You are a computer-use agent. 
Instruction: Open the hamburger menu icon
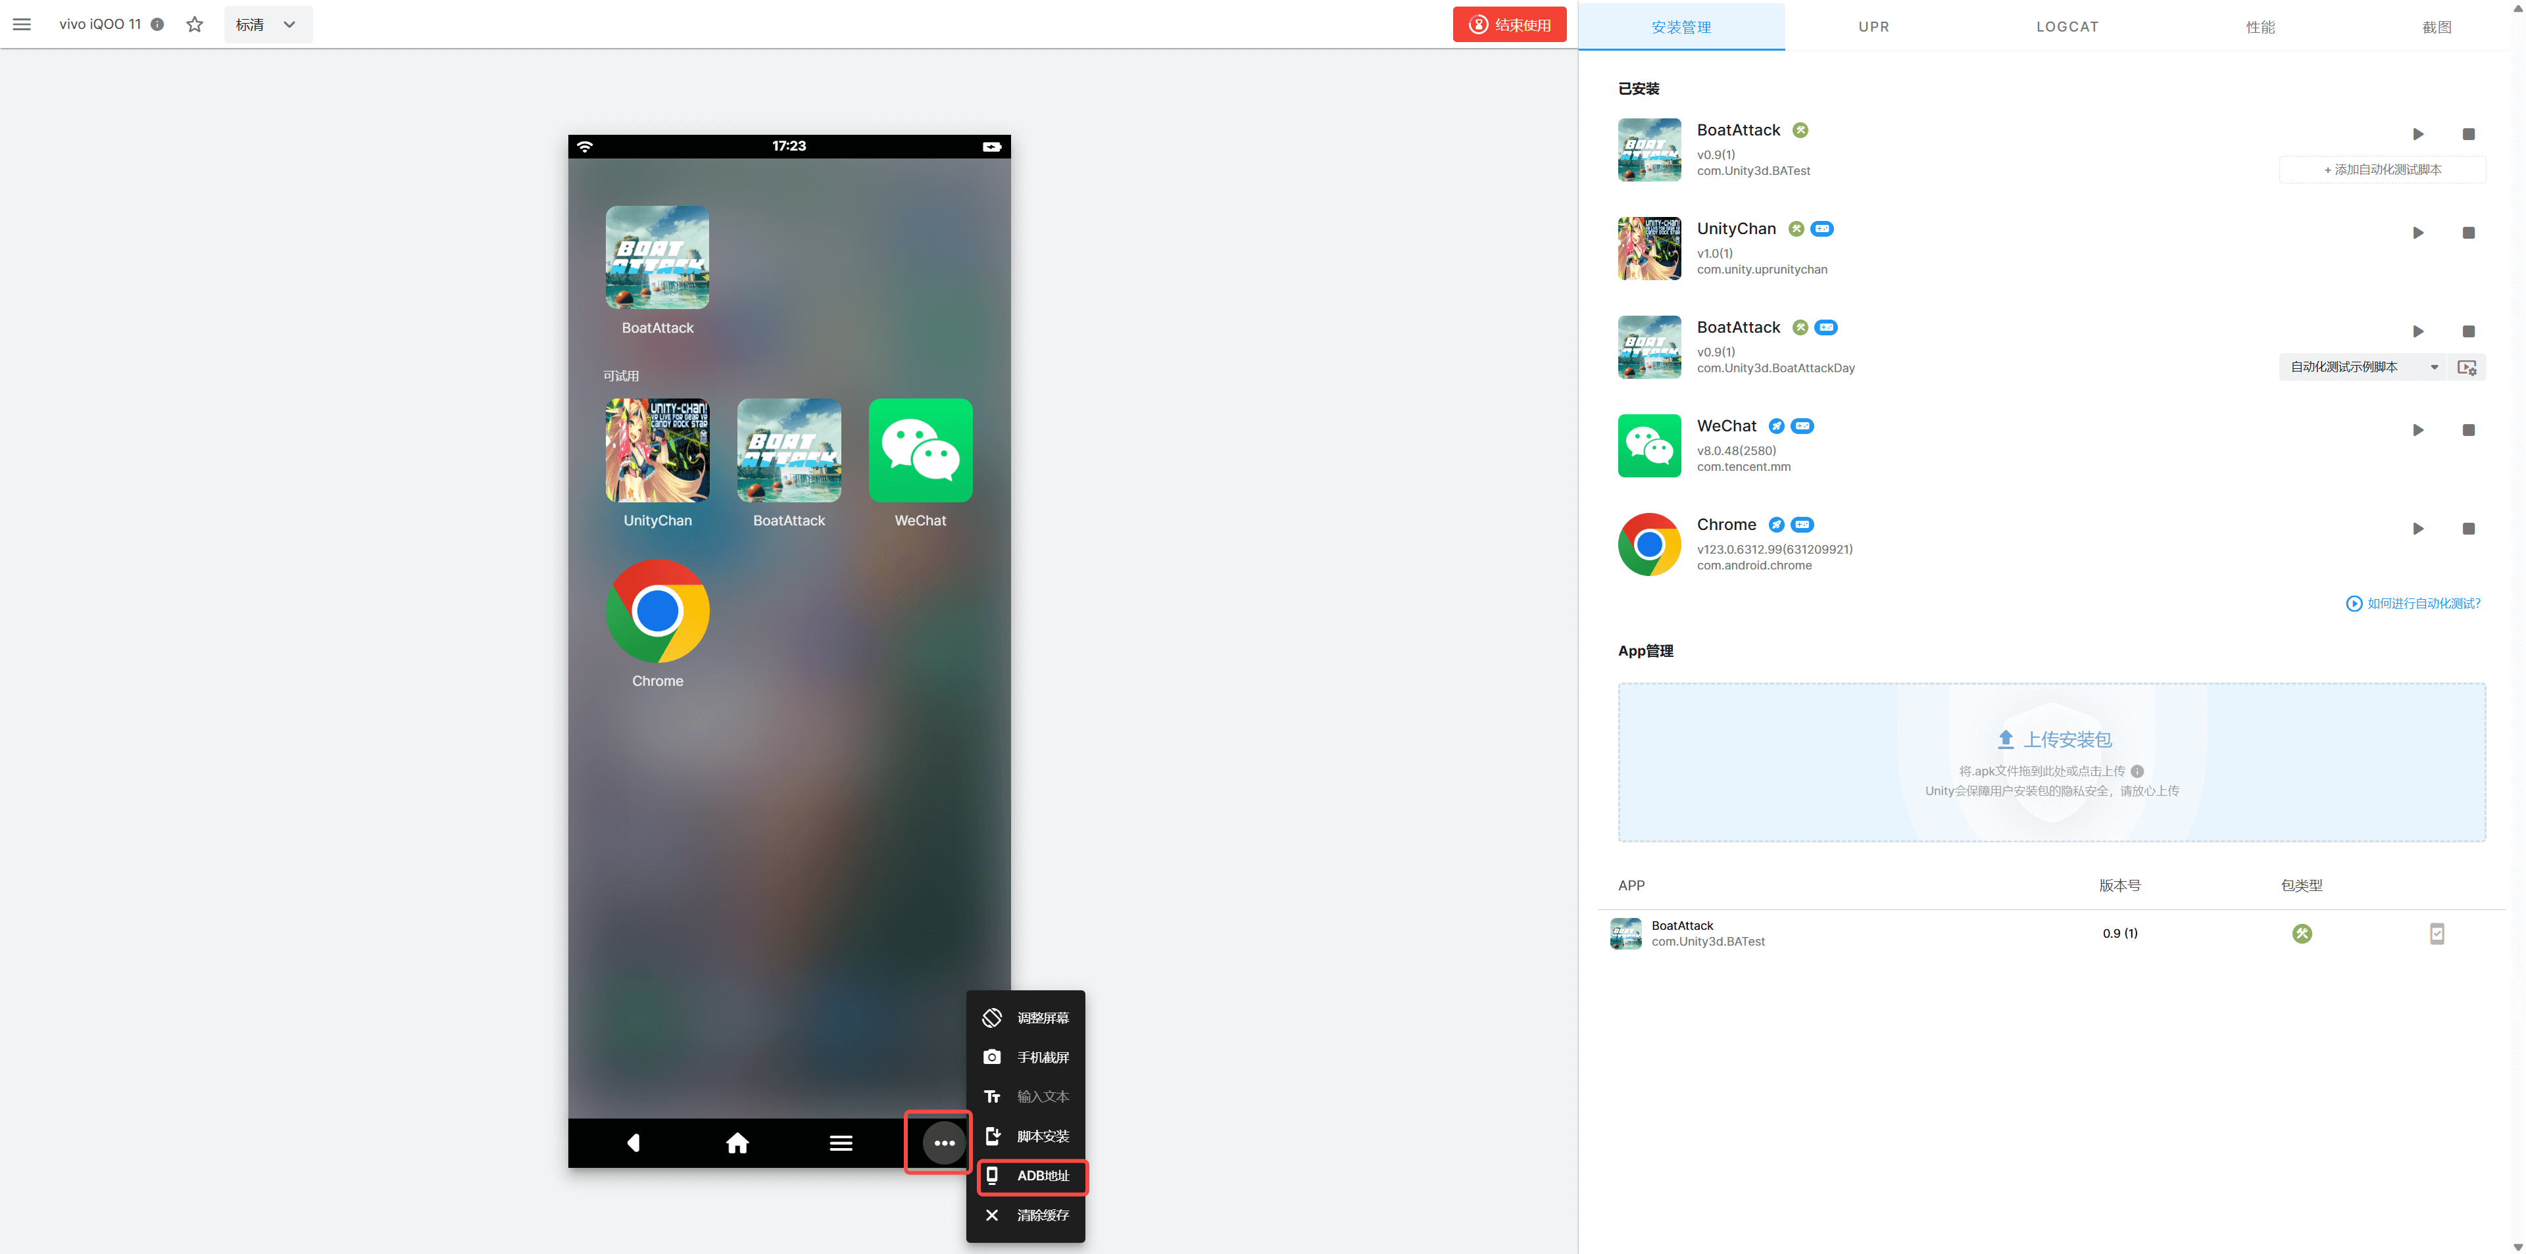[x=22, y=24]
